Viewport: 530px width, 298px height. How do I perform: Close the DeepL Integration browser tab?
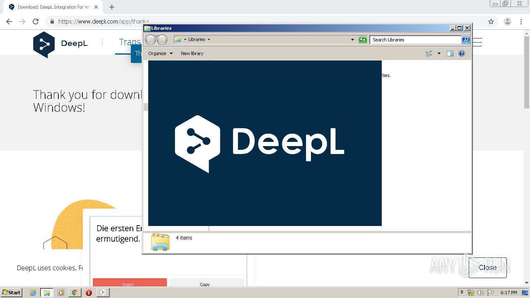pyautogui.click(x=96, y=7)
